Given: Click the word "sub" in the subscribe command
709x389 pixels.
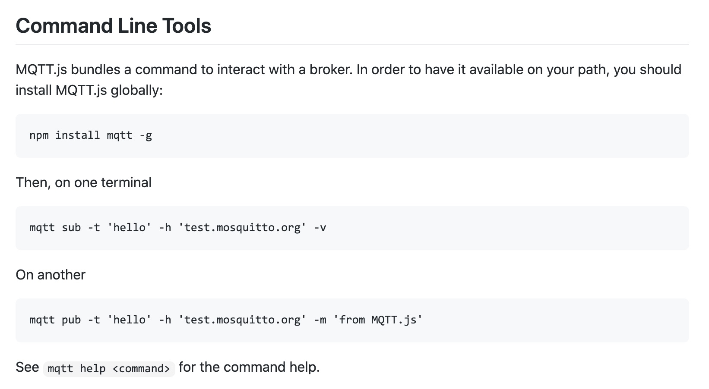Looking at the screenshot, I should (71, 228).
